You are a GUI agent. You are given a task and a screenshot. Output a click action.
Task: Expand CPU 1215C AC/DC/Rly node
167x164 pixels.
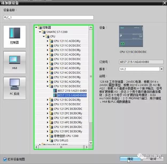click(x=48, y=82)
